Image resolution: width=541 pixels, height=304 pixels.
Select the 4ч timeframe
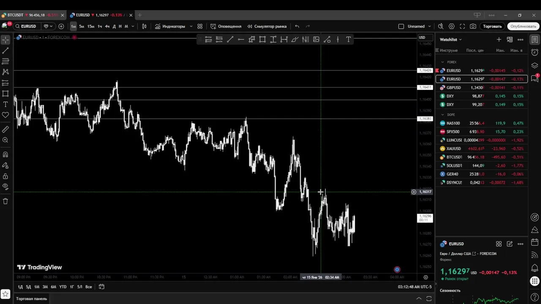click(x=107, y=26)
